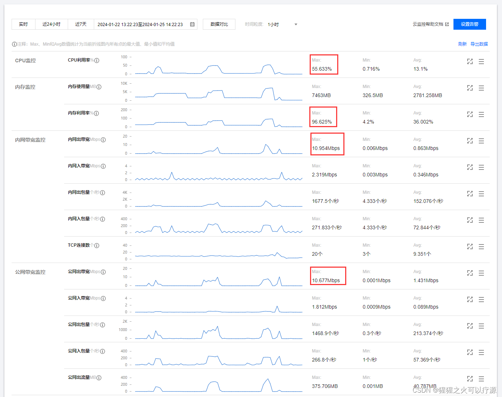Switch to the 近24小时 time range tab
The height and width of the screenshot is (397, 502).
click(x=51, y=24)
